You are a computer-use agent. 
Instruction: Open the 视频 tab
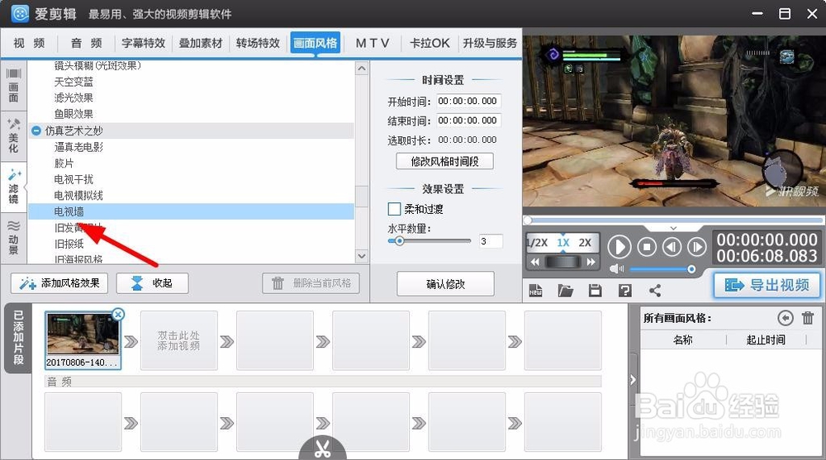pyautogui.click(x=29, y=43)
